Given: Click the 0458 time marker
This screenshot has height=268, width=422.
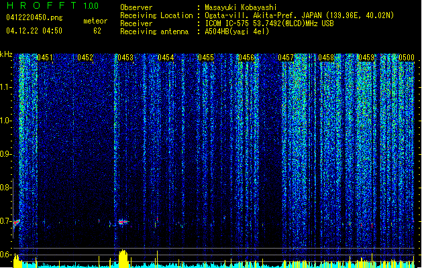Looking at the screenshot, I should [x=326, y=58].
